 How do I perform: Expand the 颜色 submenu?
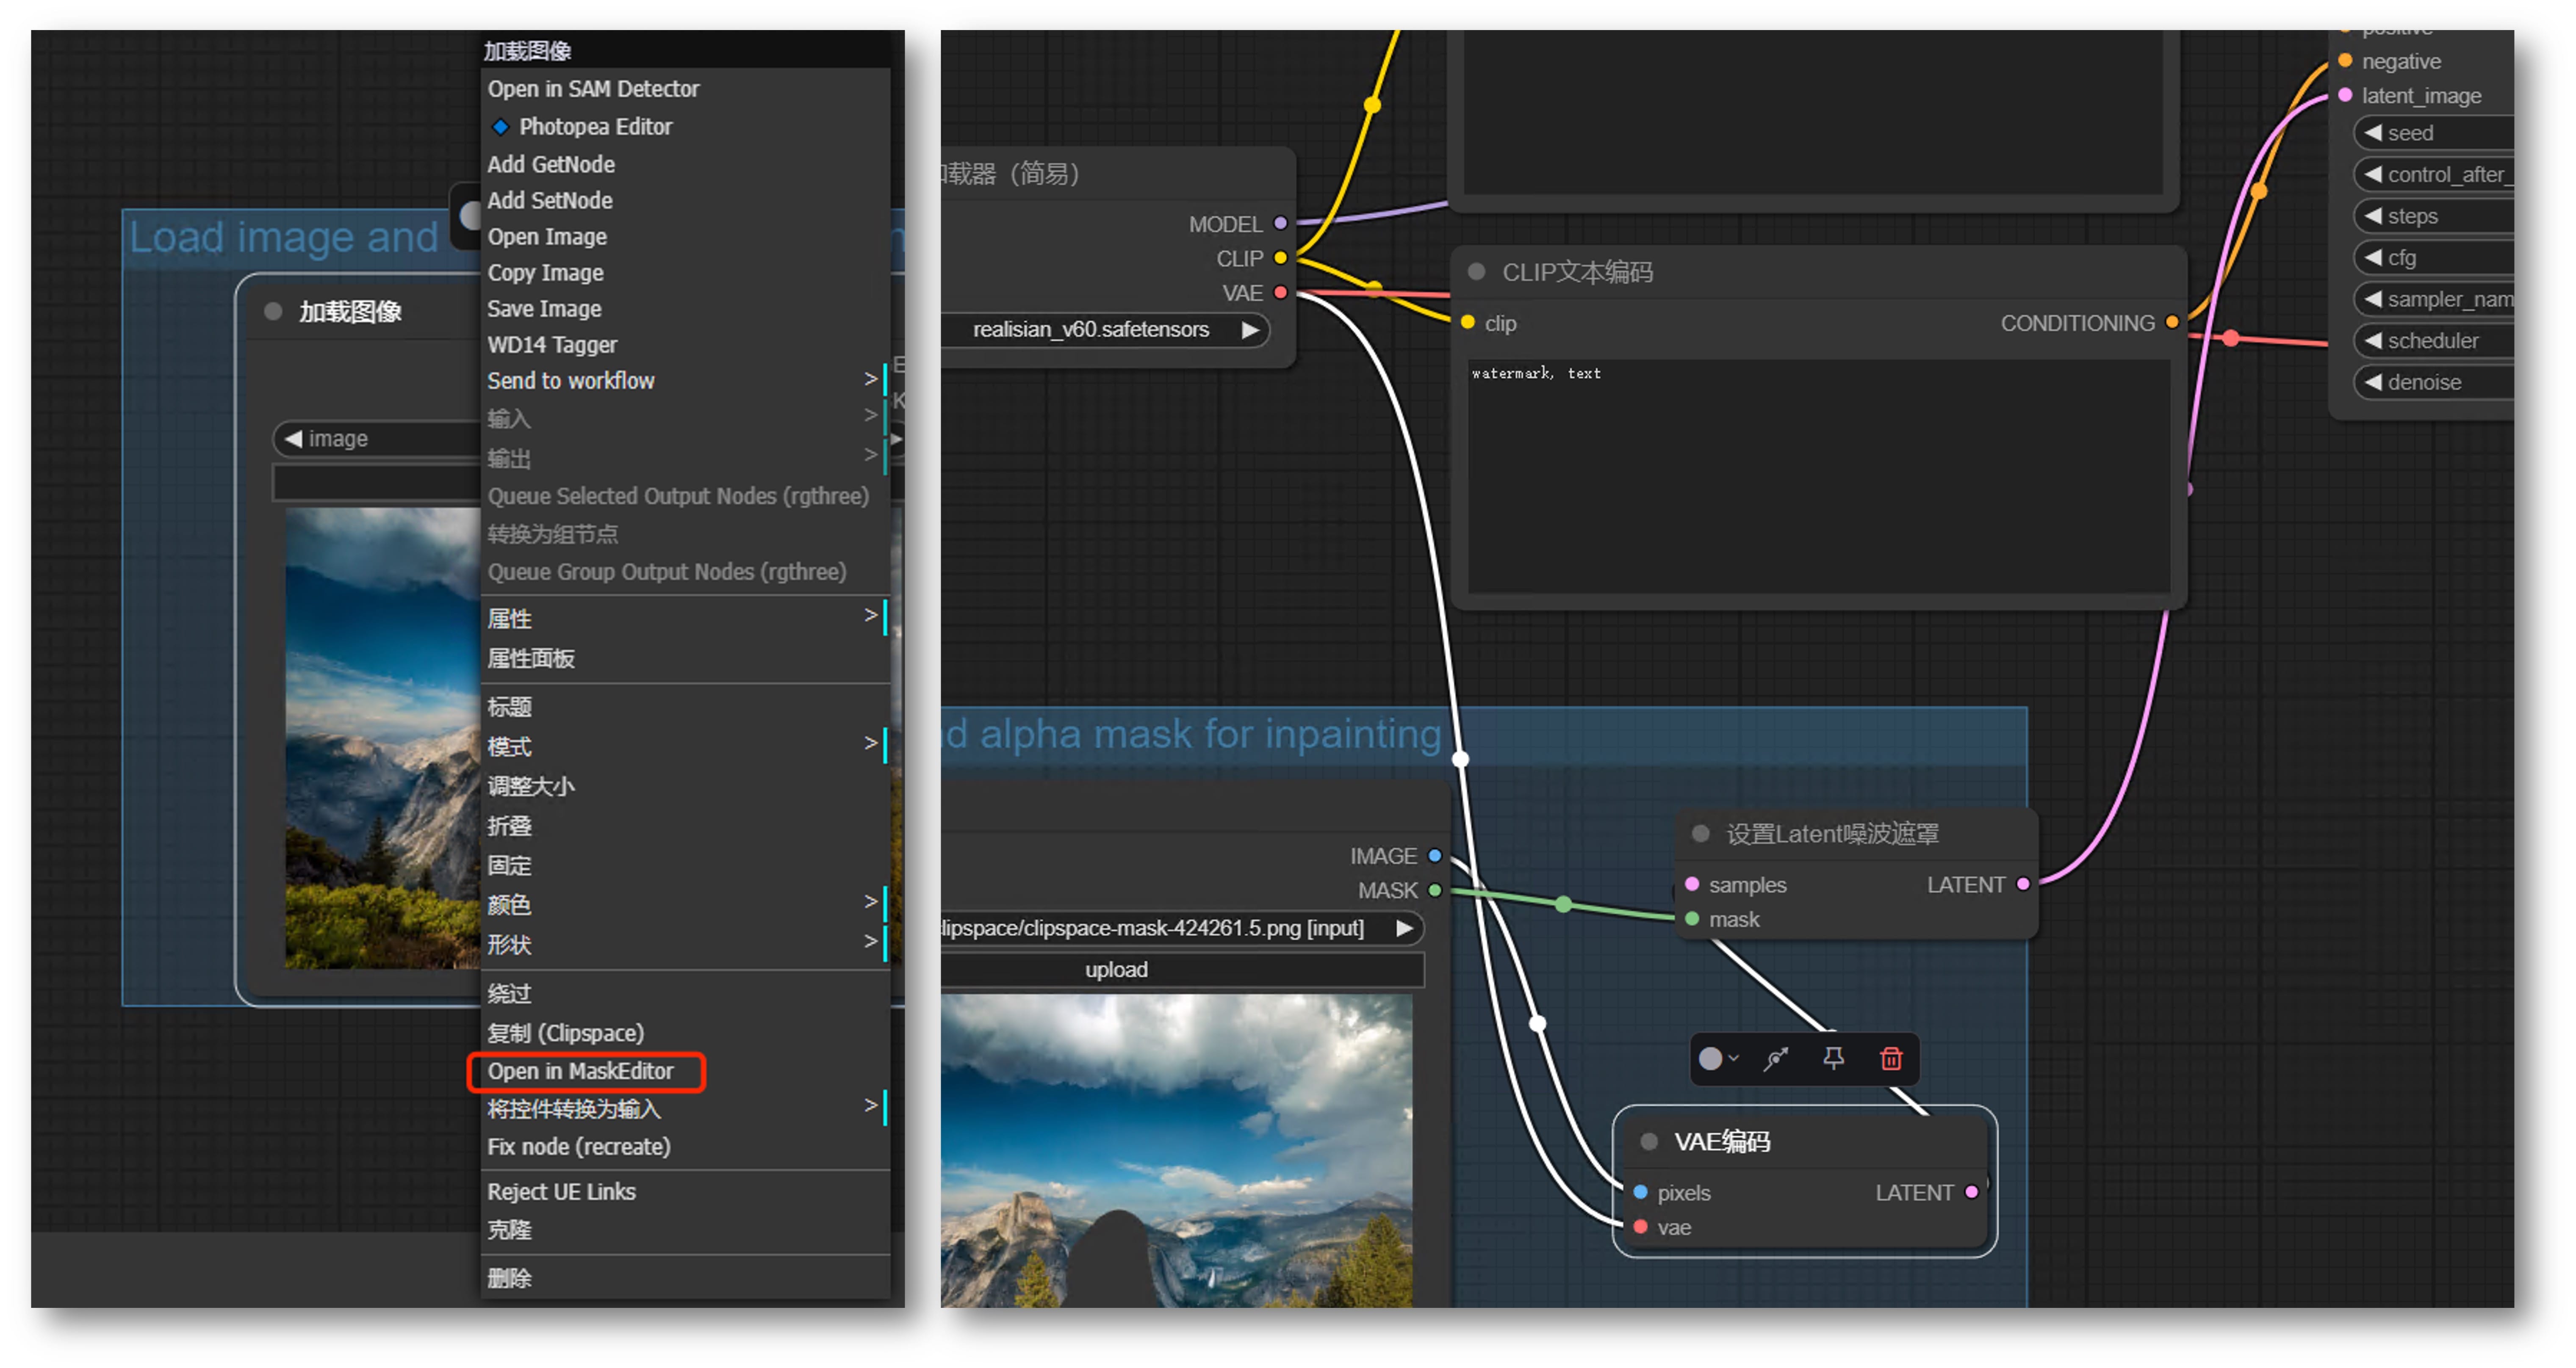[685, 904]
